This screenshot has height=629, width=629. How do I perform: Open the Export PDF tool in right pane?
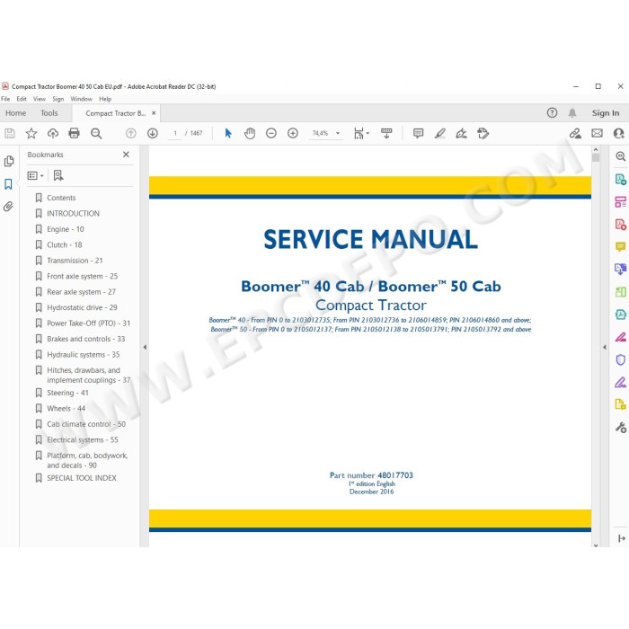(620, 179)
